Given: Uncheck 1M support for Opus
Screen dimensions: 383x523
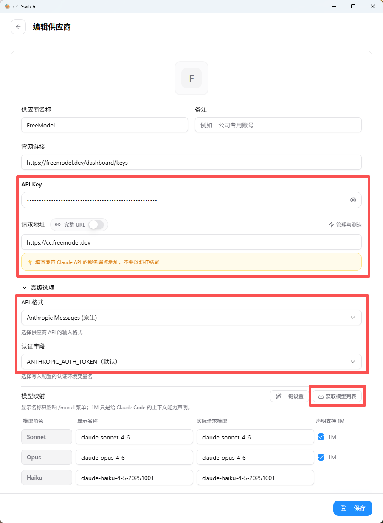Looking at the screenshot, I should click(321, 457).
